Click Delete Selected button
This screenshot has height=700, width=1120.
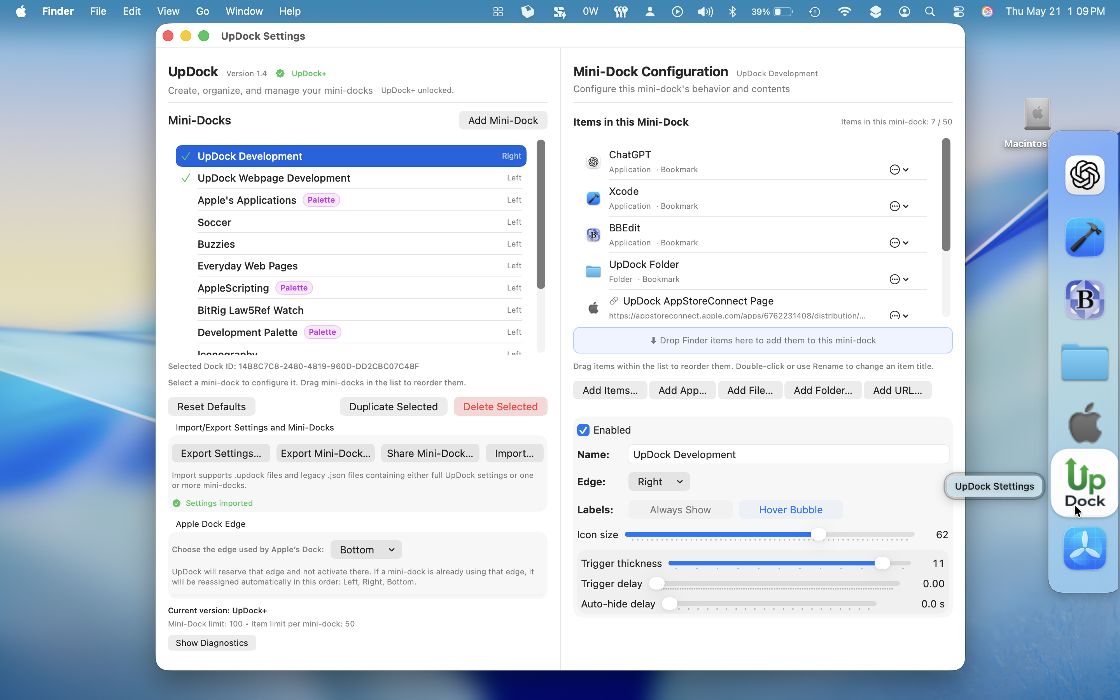[x=500, y=406]
